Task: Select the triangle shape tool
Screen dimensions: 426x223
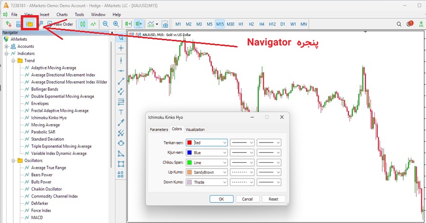Action: pos(121,154)
